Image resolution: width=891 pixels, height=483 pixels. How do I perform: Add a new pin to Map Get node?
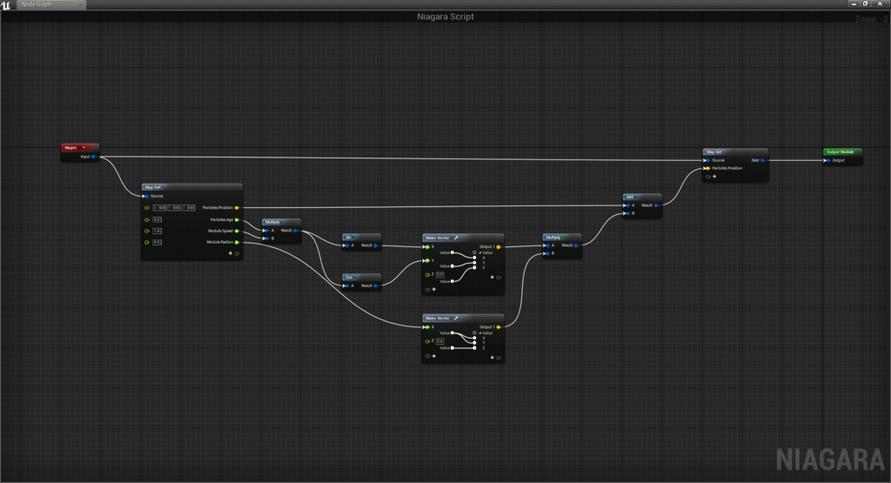(x=230, y=253)
